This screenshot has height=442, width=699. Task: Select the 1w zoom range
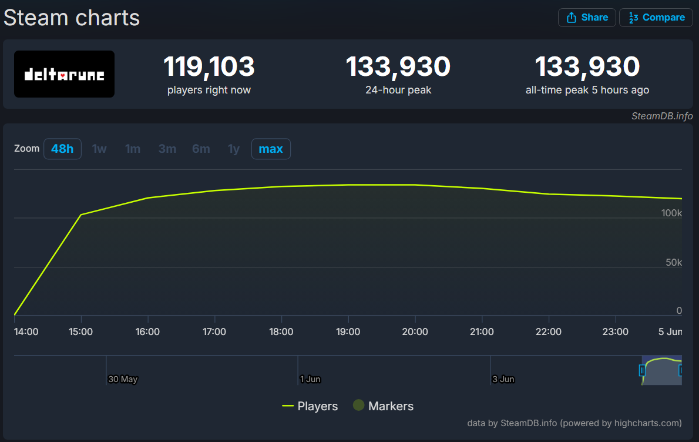(99, 149)
